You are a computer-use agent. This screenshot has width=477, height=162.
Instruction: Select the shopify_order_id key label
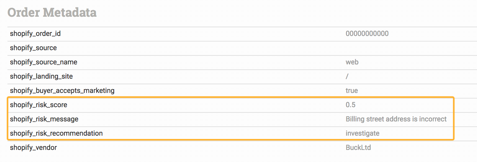(35, 34)
